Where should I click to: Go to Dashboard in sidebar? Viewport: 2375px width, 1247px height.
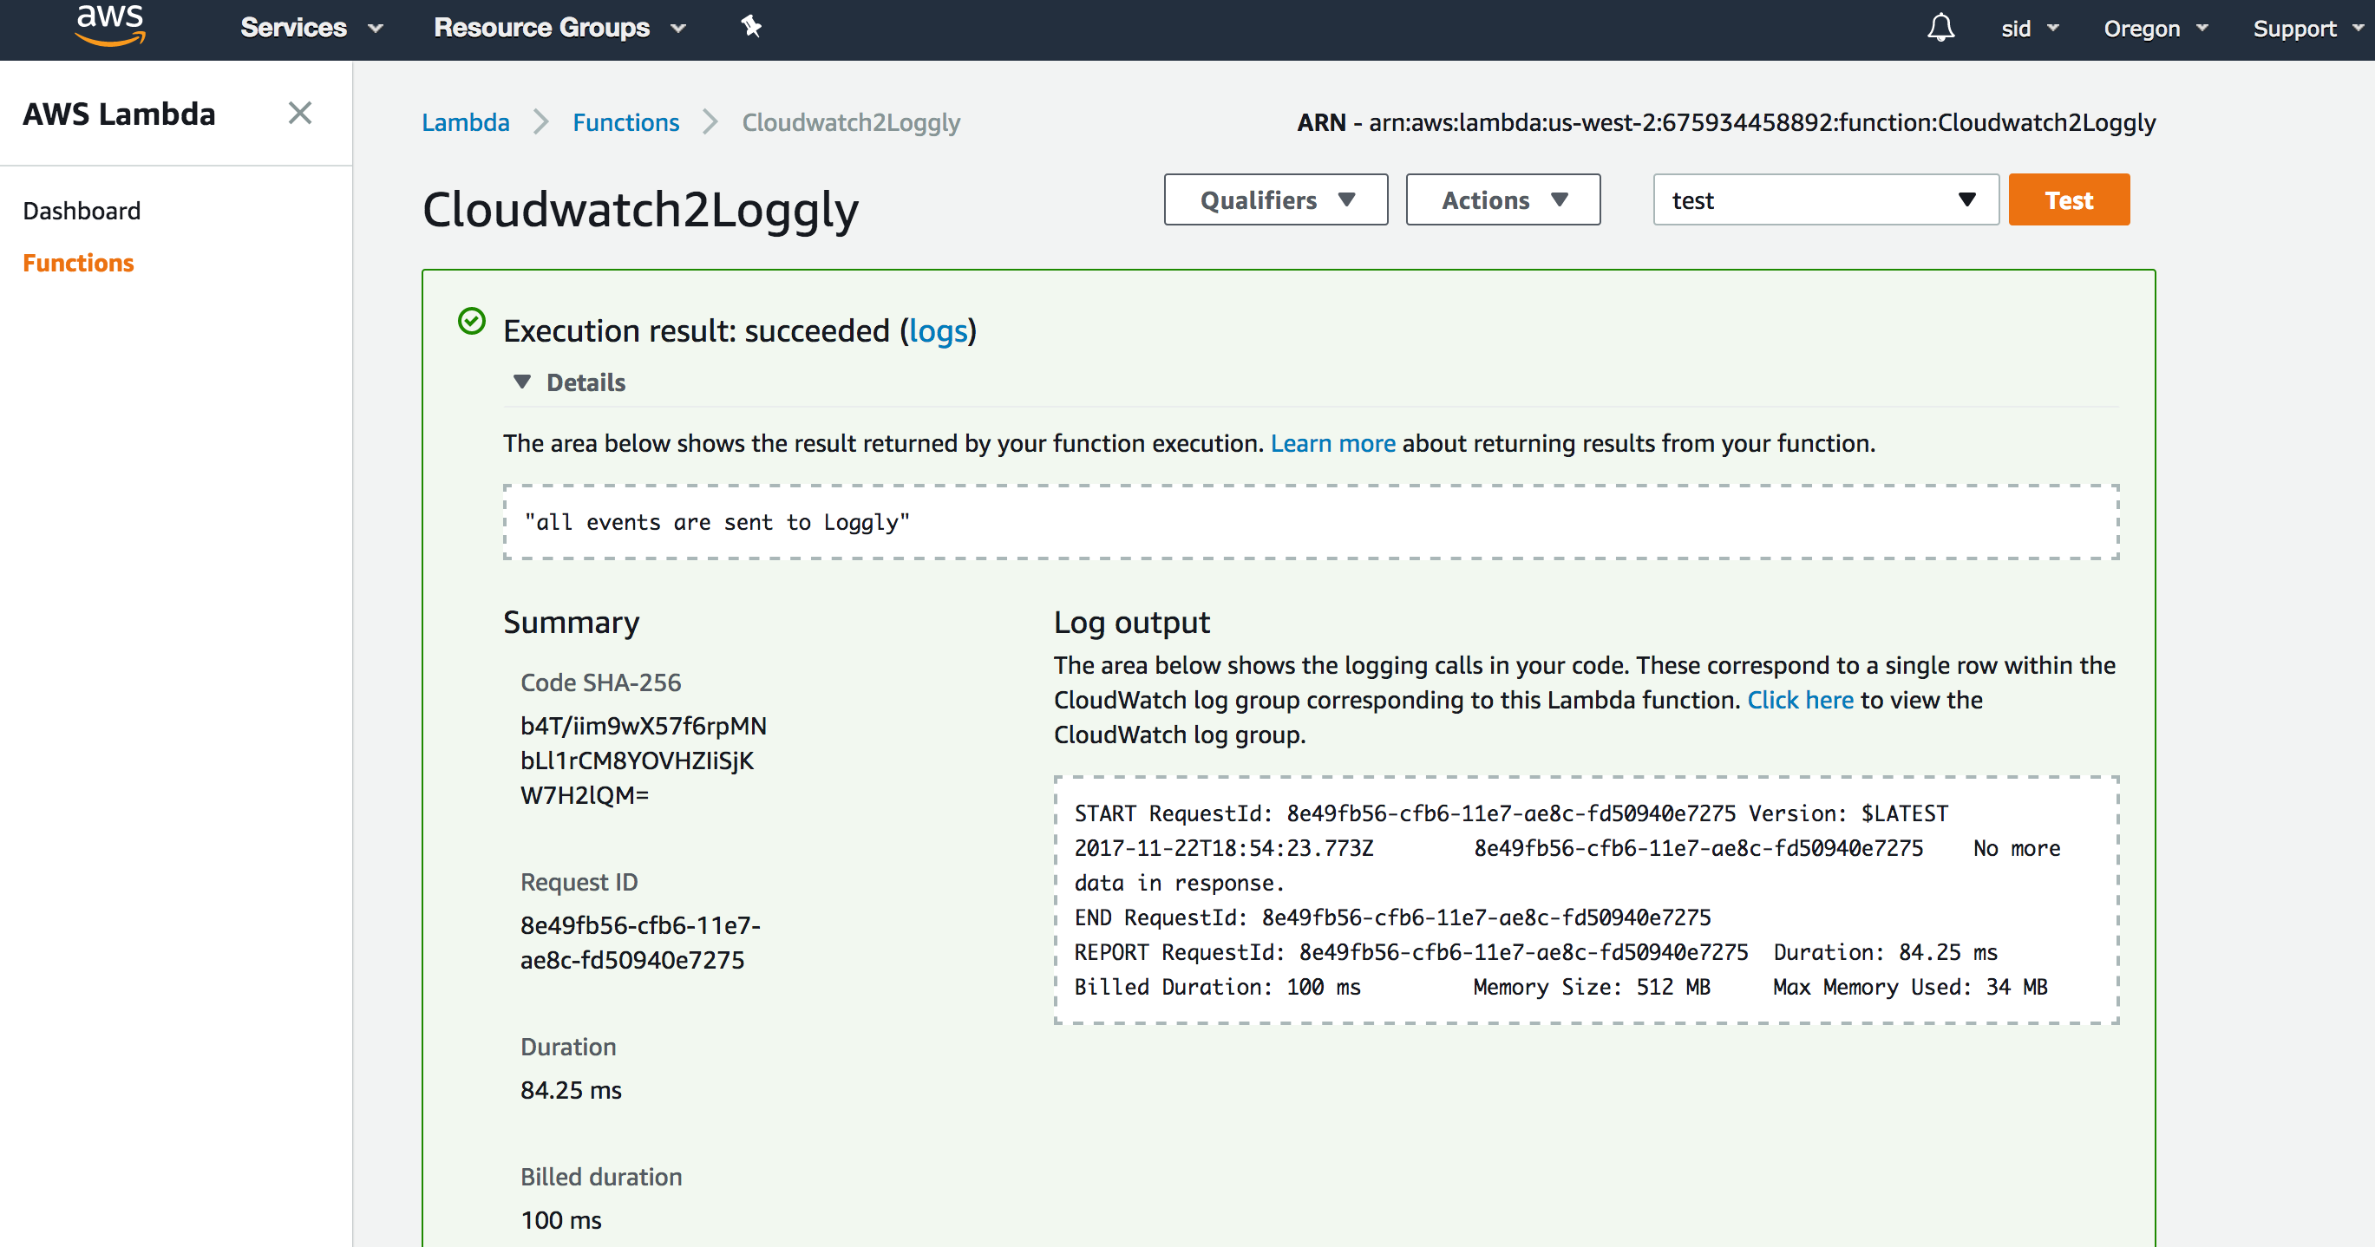[x=82, y=211]
